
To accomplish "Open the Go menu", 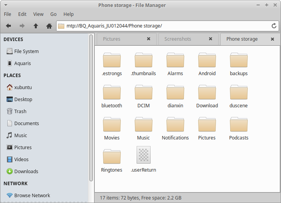I will (53, 14).
